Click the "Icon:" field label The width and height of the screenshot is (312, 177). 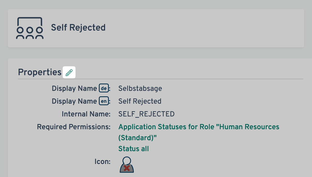pos(103,162)
